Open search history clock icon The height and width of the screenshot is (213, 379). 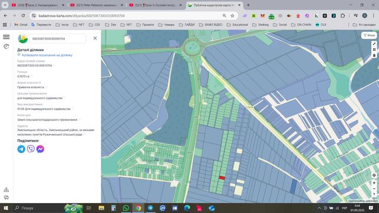pos(6,46)
